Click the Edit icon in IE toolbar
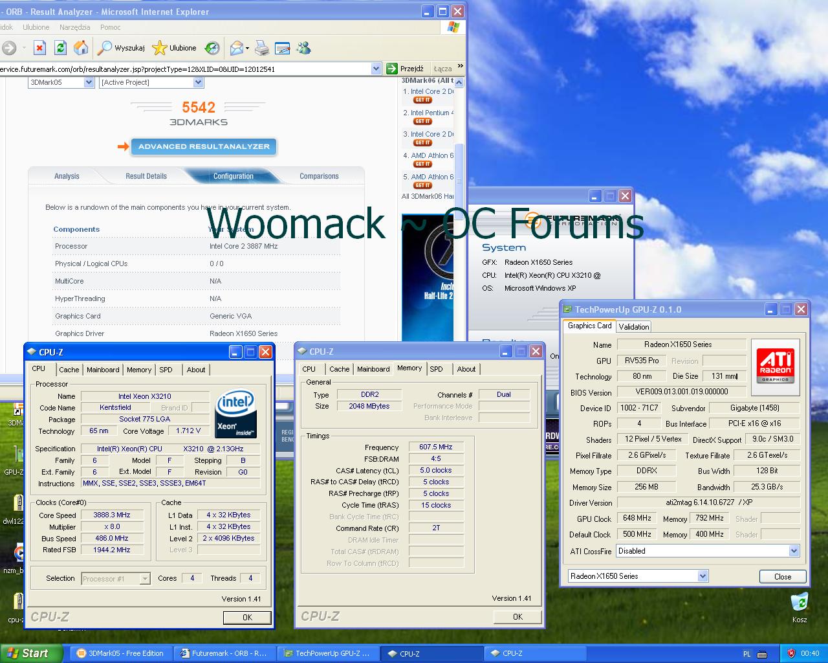Viewport: 828px width, 663px height. [282, 48]
